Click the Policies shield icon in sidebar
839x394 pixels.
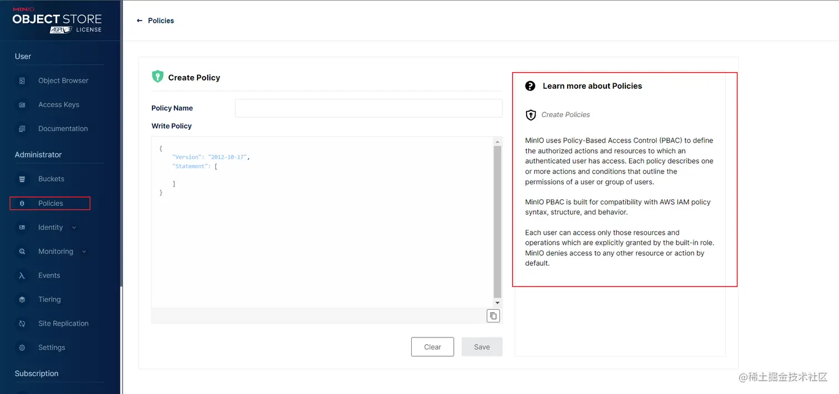pyautogui.click(x=22, y=204)
